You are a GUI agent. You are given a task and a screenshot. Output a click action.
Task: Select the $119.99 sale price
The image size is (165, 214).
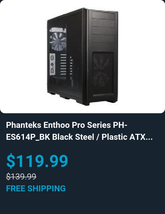(37, 161)
